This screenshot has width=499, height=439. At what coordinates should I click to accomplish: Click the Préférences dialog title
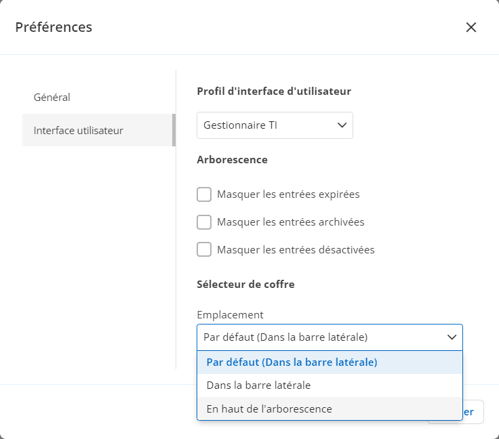tap(54, 27)
